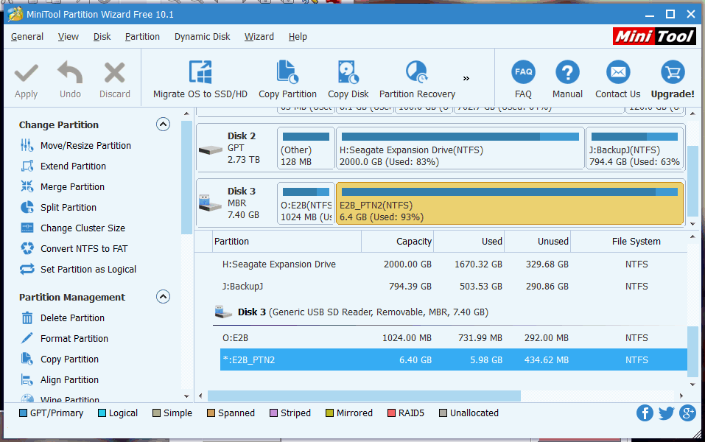Click the Upgrade! button

[x=672, y=79]
